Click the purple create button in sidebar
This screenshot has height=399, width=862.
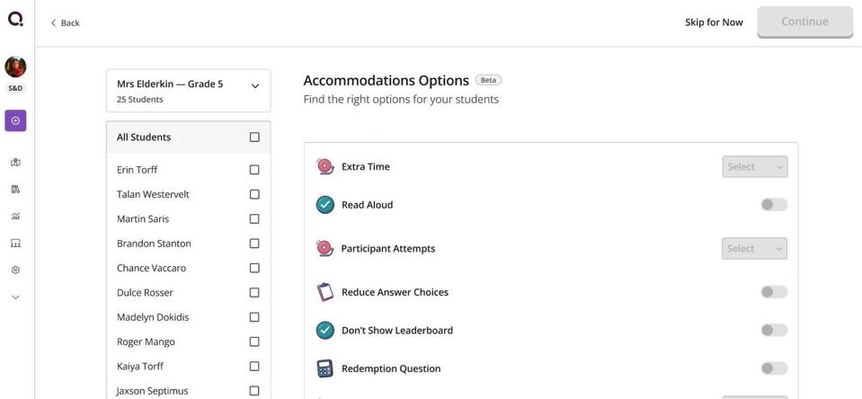(15, 120)
